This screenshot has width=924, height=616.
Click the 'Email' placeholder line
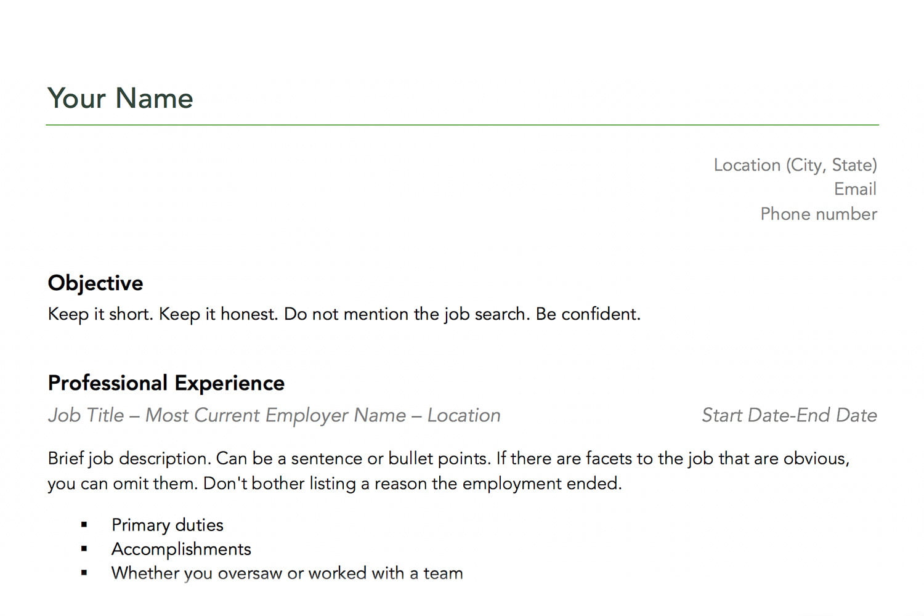coord(855,189)
